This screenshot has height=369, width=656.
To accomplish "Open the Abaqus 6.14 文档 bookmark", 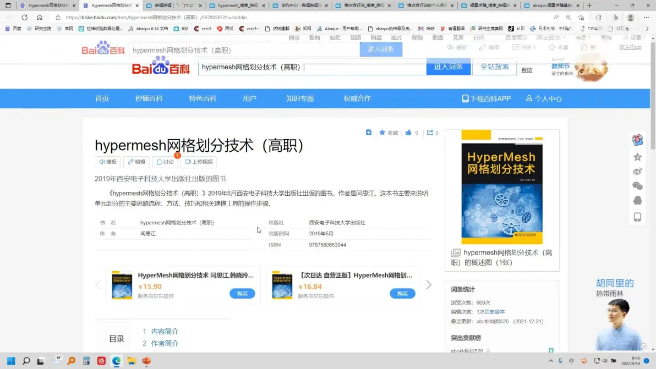I will click(x=148, y=29).
